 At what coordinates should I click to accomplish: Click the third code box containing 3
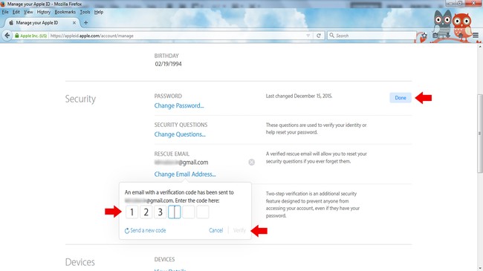coord(161,212)
